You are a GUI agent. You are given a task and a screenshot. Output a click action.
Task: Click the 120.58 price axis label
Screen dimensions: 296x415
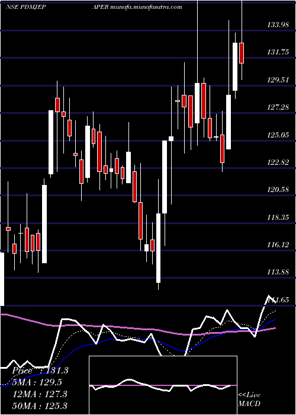coord(278,190)
